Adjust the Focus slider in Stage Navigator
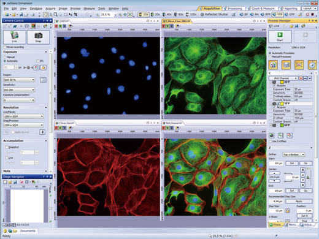 (x=50, y=208)
